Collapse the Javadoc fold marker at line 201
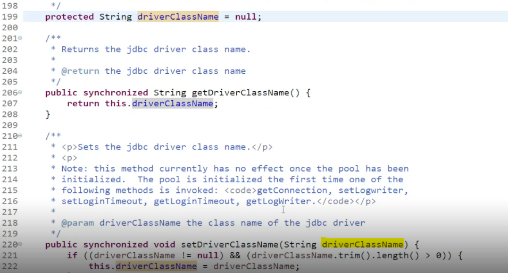 point(20,38)
